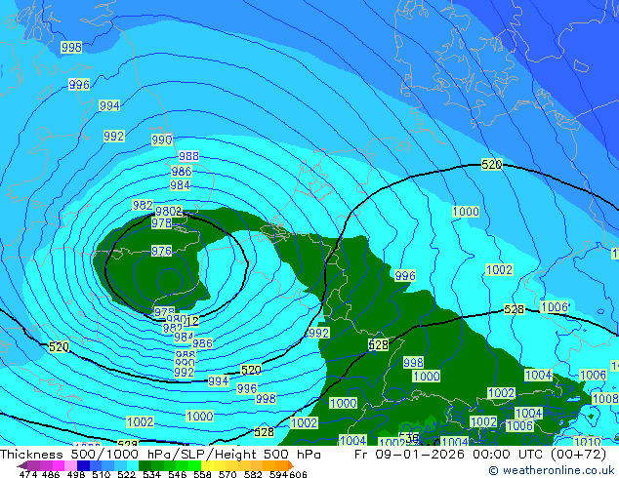Click the '1008' pressure label
Image resolution: width=619 pixels, height=478 pixels.
point(605,398)
